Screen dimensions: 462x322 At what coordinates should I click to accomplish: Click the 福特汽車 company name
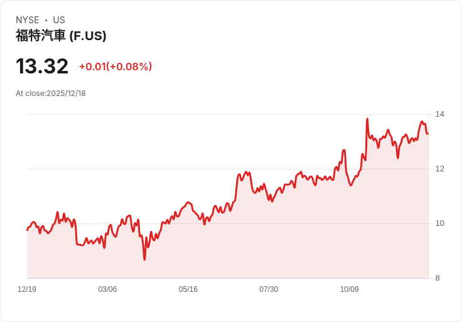tap(41, 36)
